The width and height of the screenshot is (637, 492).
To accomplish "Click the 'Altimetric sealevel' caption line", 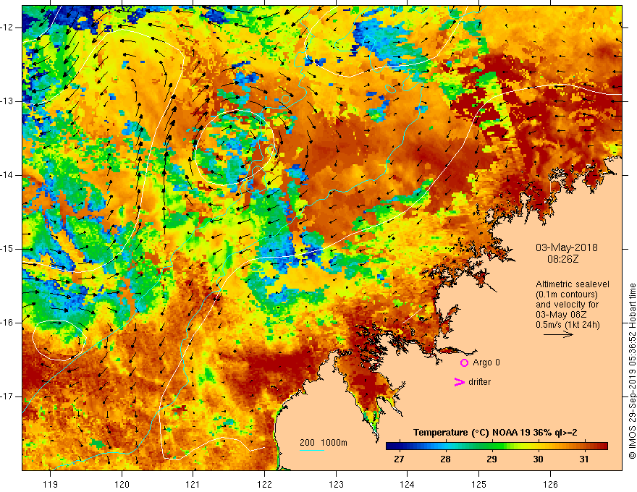I will (572, 284).
